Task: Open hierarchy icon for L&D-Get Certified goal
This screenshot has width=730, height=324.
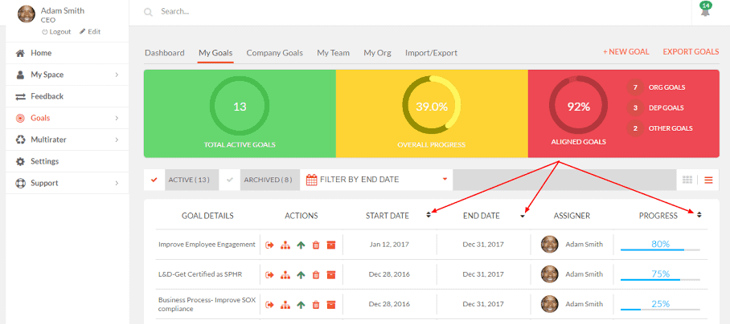Action: [285, 275]
